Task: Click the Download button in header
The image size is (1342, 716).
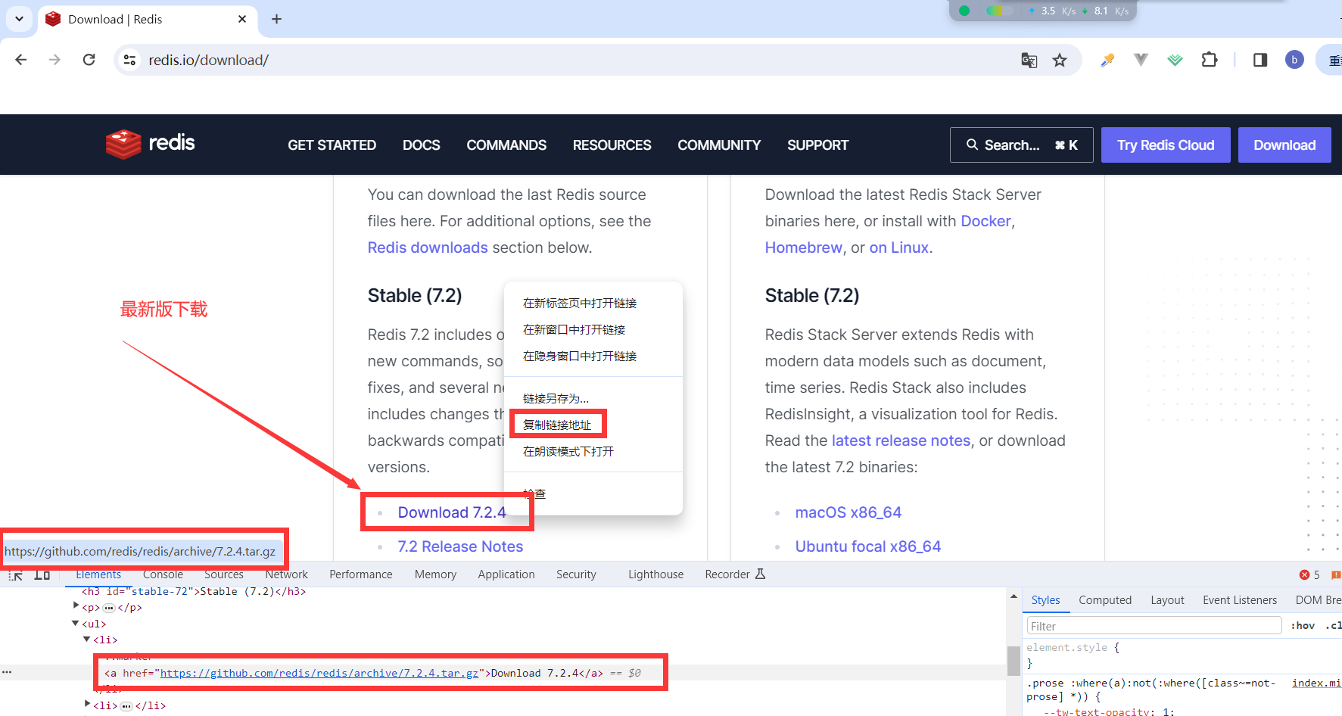Action: 1284,145
